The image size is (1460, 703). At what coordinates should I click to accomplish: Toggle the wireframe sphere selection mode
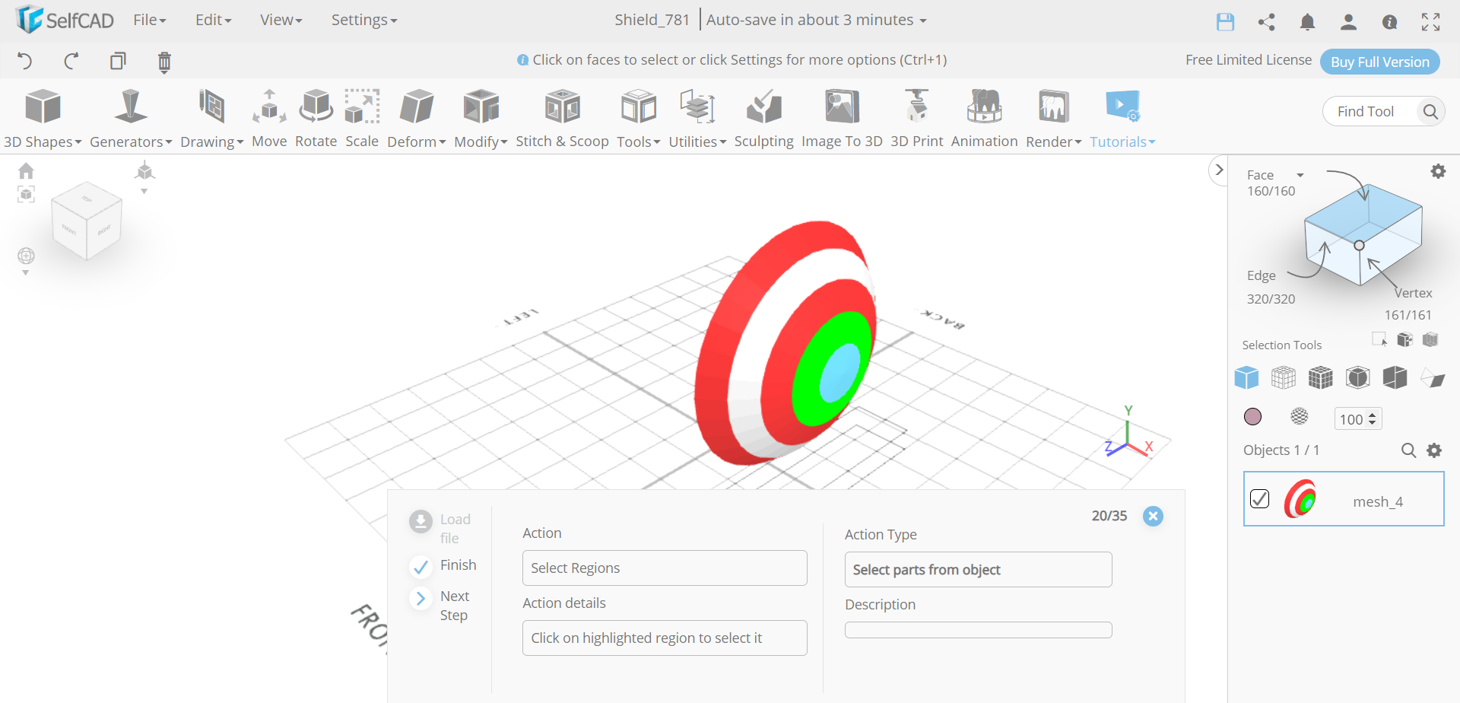pos(1300,416)
